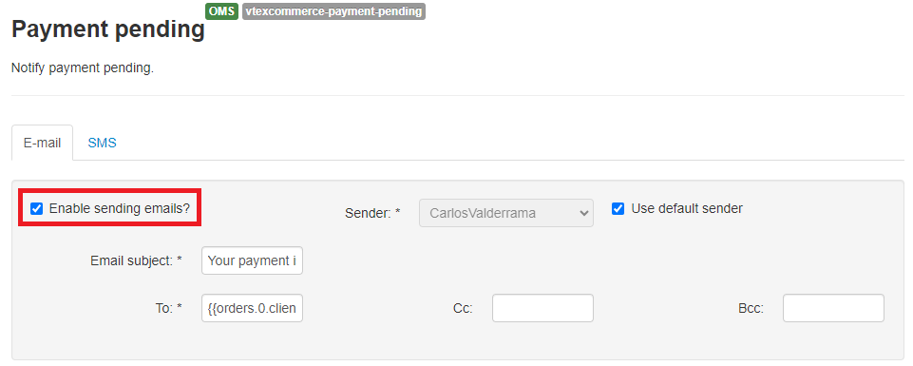Screen dimensions: 913x366
Task: Click the Cc input box
Action: [542, 308]
